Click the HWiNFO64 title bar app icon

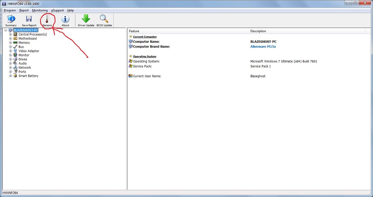[x=4, y=4]
